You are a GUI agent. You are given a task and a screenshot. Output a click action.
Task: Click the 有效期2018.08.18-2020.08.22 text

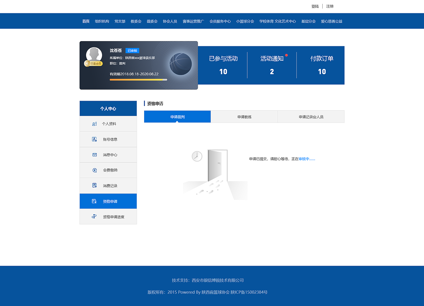tap(134, 74)
